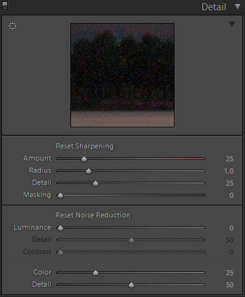Click the Radius slider handle

coord(88,171)
